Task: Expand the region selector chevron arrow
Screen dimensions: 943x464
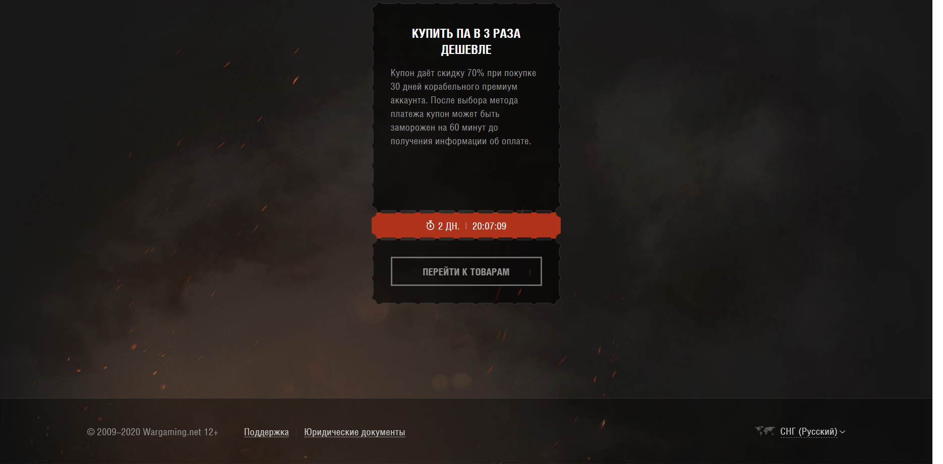Action: click(x=842, y=432)
